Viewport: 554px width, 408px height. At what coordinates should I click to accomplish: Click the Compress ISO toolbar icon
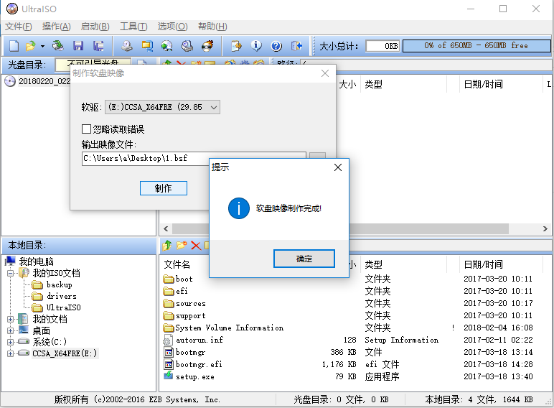166,46
